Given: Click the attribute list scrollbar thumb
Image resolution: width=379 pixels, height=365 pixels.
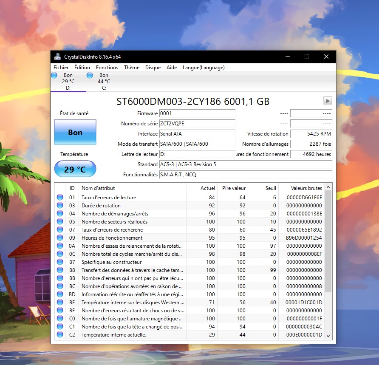Looking at the screenshot, I should click(x=328, y=241).
